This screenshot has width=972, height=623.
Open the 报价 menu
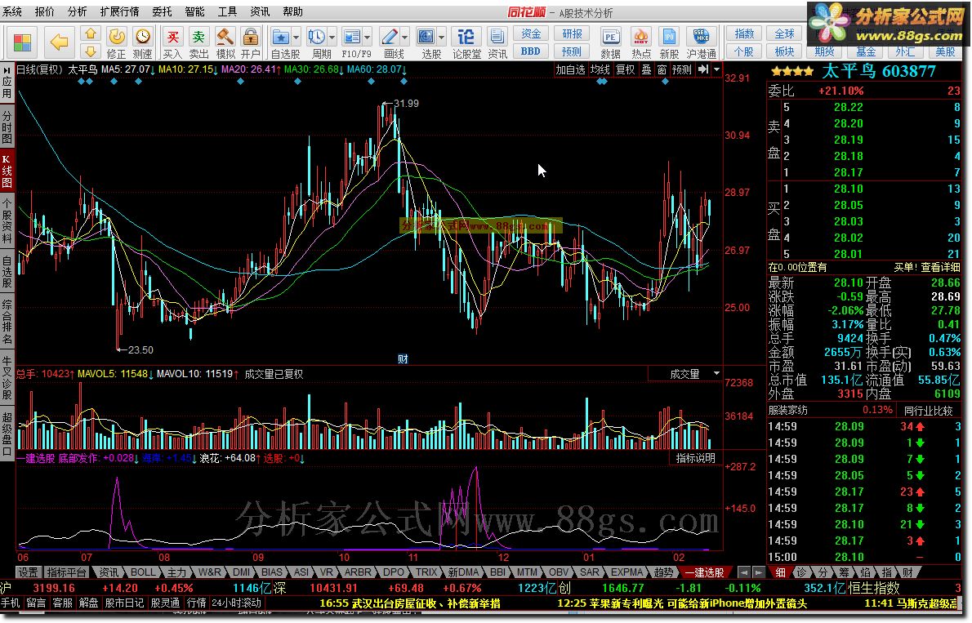[45, 11]
